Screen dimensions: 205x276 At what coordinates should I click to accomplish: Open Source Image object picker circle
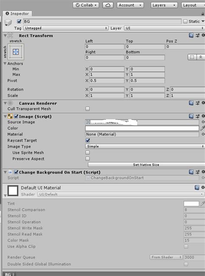click(x=203, y=122)
